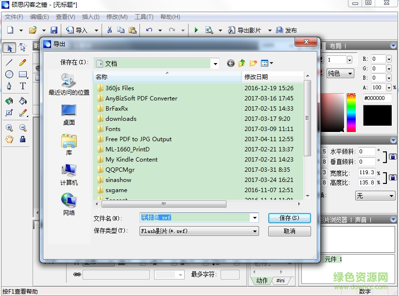Click the 取消 cancel button
The image size is (399, 296).
[289, 231]
